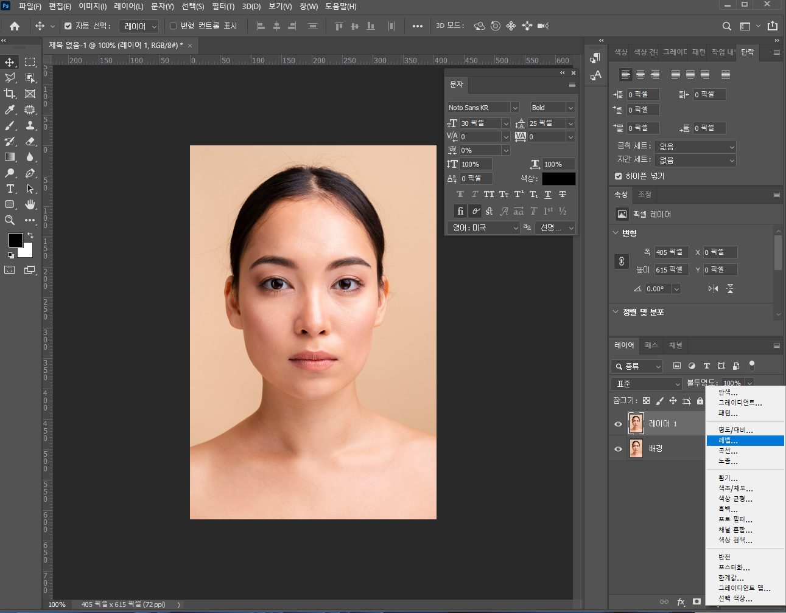The image size is (786, 613).
Task: Click center align paragraph icon
Action: 640,74
